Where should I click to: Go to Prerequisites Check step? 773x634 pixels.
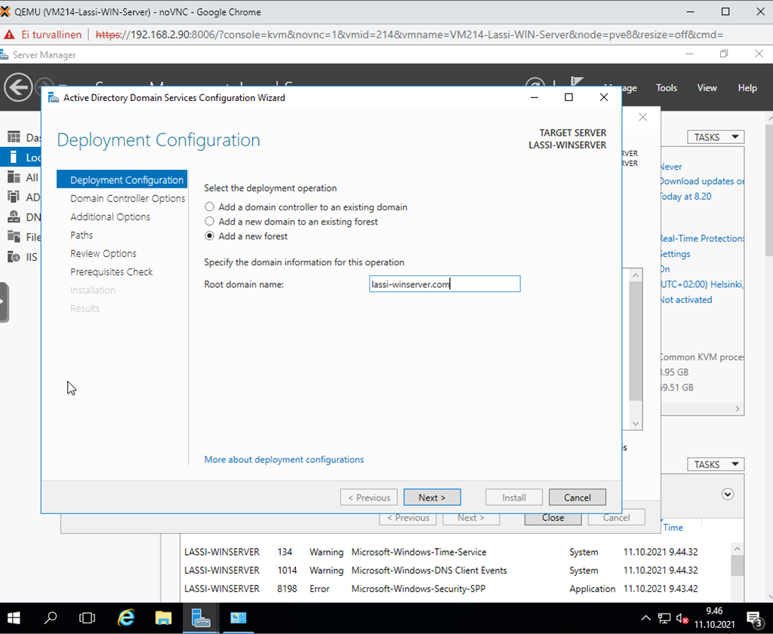coord(112,271)
